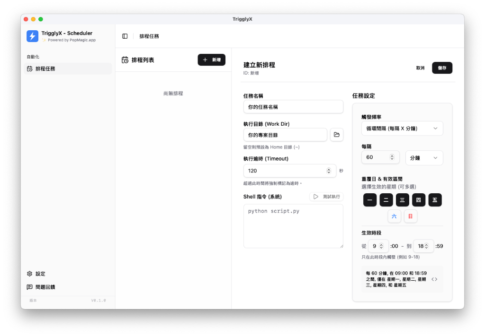
Task: Open the 分鐘 unit dropdown
Action: click(424, 158)
